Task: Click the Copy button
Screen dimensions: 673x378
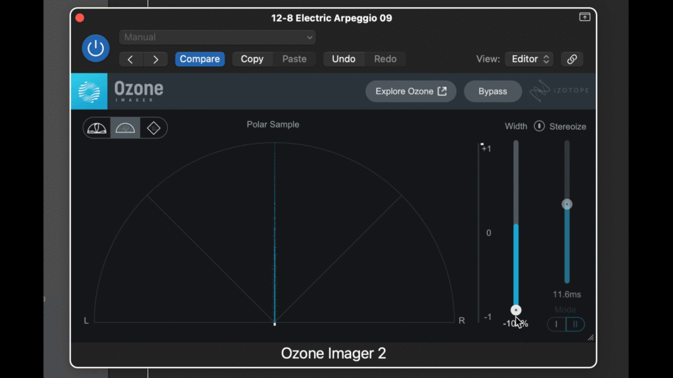Action: [252, 59]
